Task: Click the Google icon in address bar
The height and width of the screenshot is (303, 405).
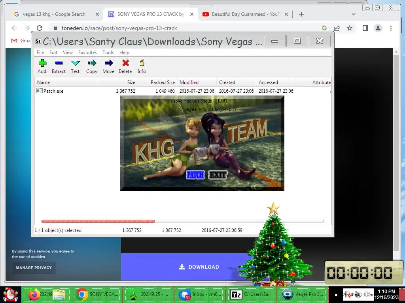Action: [324, 28]
